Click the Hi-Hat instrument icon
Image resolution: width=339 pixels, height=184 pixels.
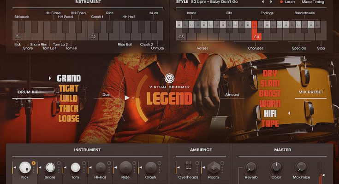[x=101, y=167]
